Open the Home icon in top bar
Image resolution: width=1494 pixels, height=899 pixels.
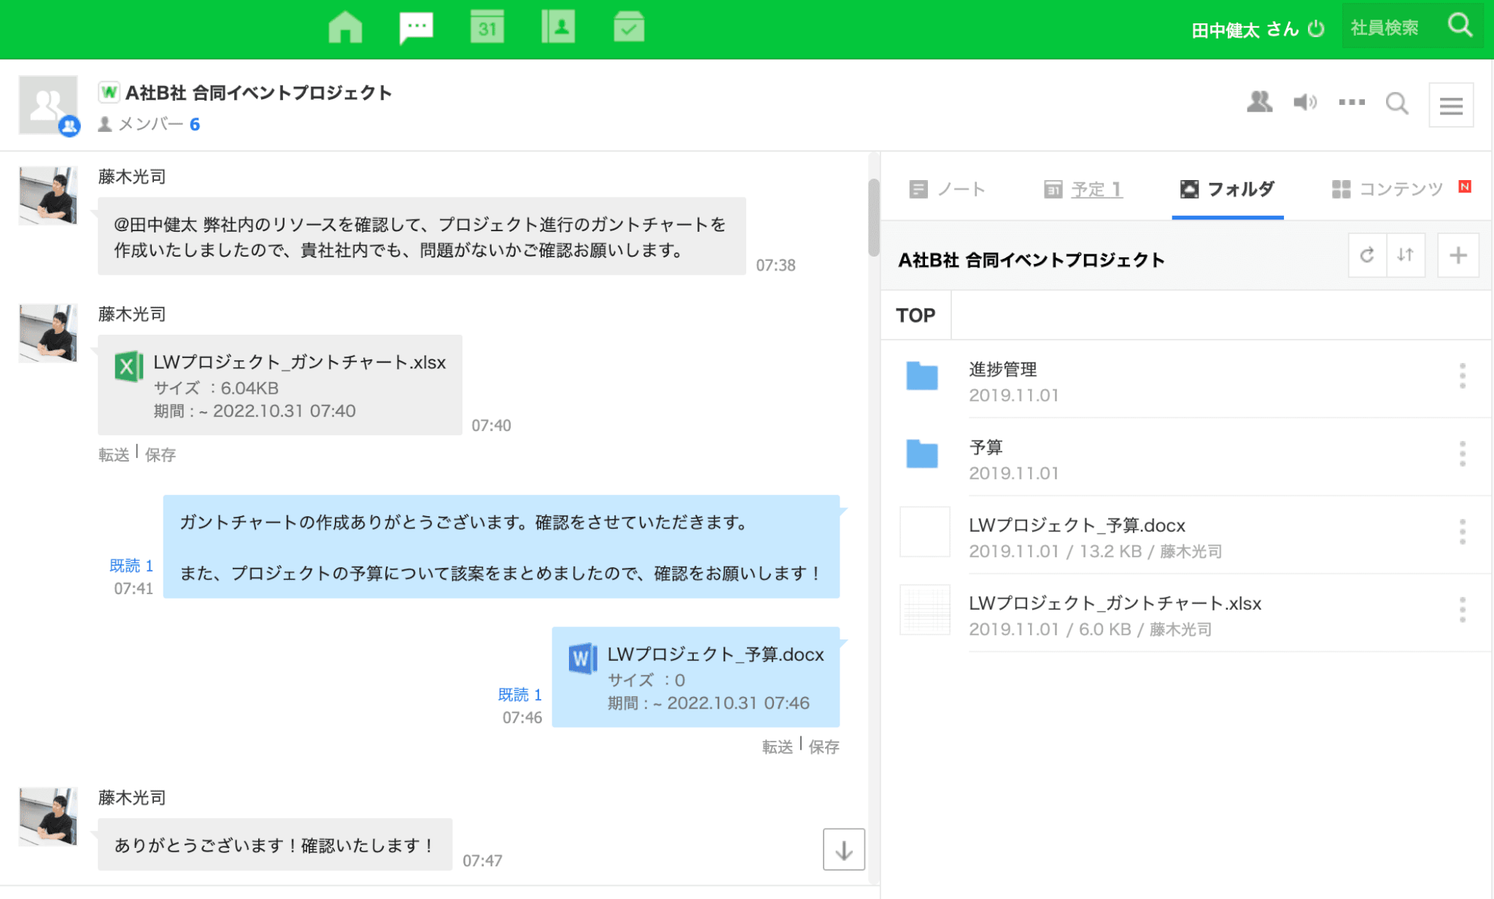point(345,28)
